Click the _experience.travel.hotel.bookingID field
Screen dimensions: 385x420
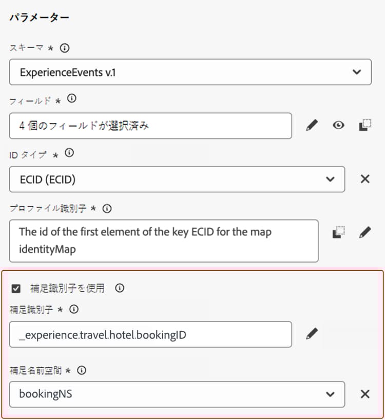(150, 334)
